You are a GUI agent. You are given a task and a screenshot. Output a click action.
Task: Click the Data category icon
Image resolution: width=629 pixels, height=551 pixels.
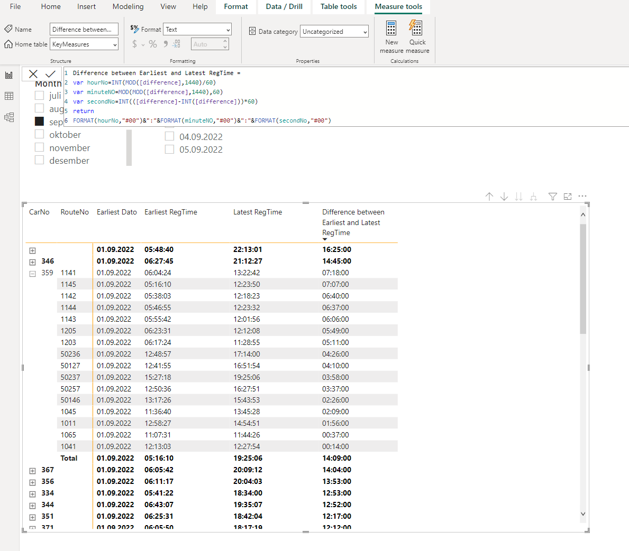(252, 31)
